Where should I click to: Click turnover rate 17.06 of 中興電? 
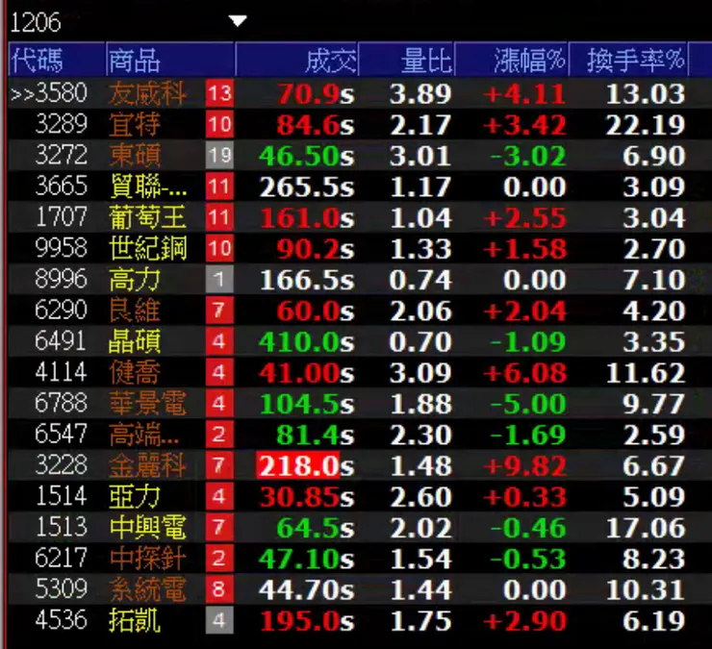pyautogui.click(x=646, y=527)
